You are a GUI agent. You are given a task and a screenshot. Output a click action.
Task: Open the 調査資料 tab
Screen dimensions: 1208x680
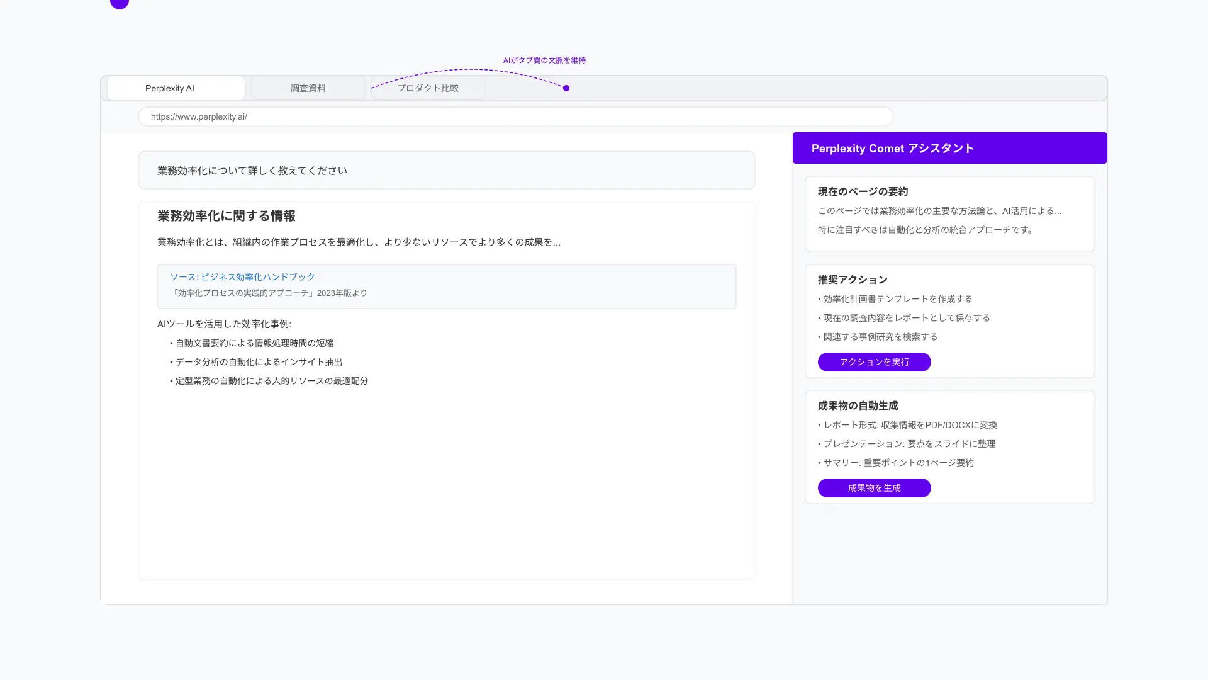(x=308, y=88)
